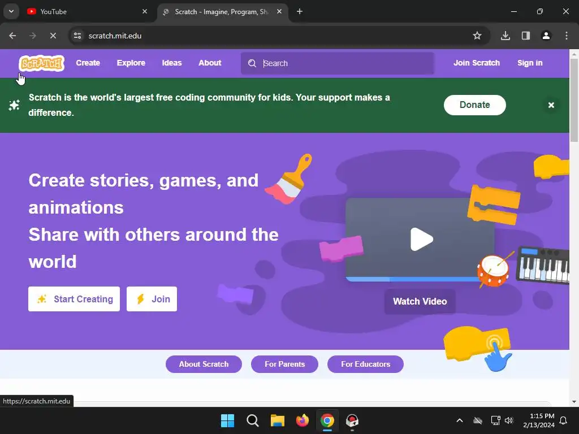Open the For Parents link

pos(285,364)
